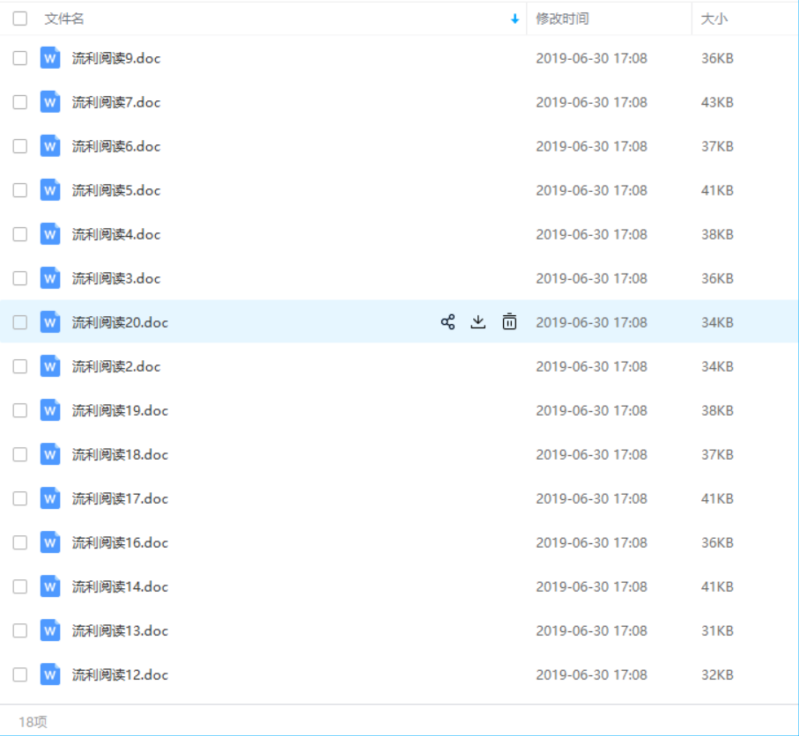The image size is (799, 736).
Task: Delete 流利阅读20.doc with the trash icon
Action: [x=509, y=322]
